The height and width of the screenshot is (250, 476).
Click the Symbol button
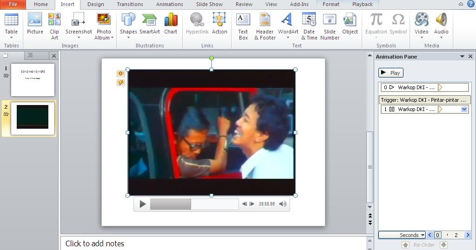pyautogui.click(x=398, y=24)
